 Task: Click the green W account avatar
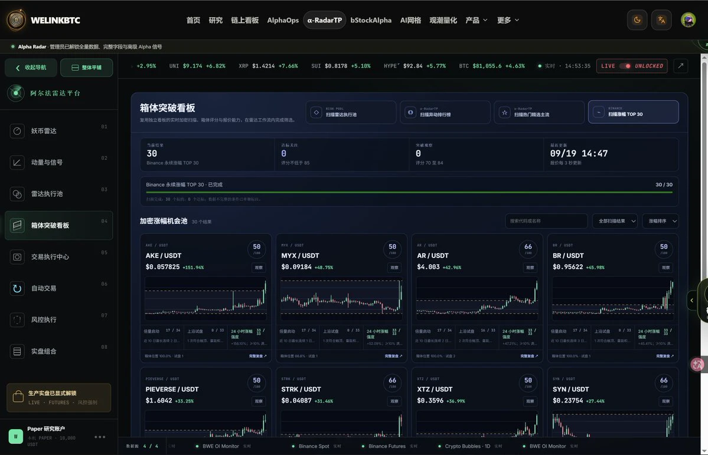[x=16, y=436]
